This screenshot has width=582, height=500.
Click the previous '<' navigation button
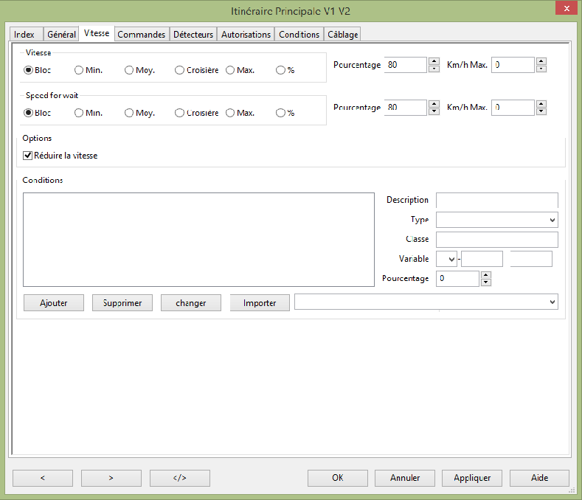[x=42, y=478]
